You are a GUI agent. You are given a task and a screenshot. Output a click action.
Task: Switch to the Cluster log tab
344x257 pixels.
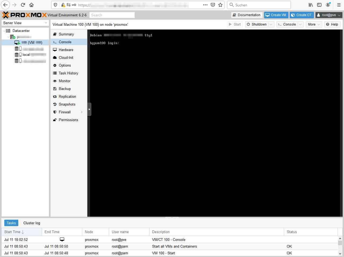(32, 223)
